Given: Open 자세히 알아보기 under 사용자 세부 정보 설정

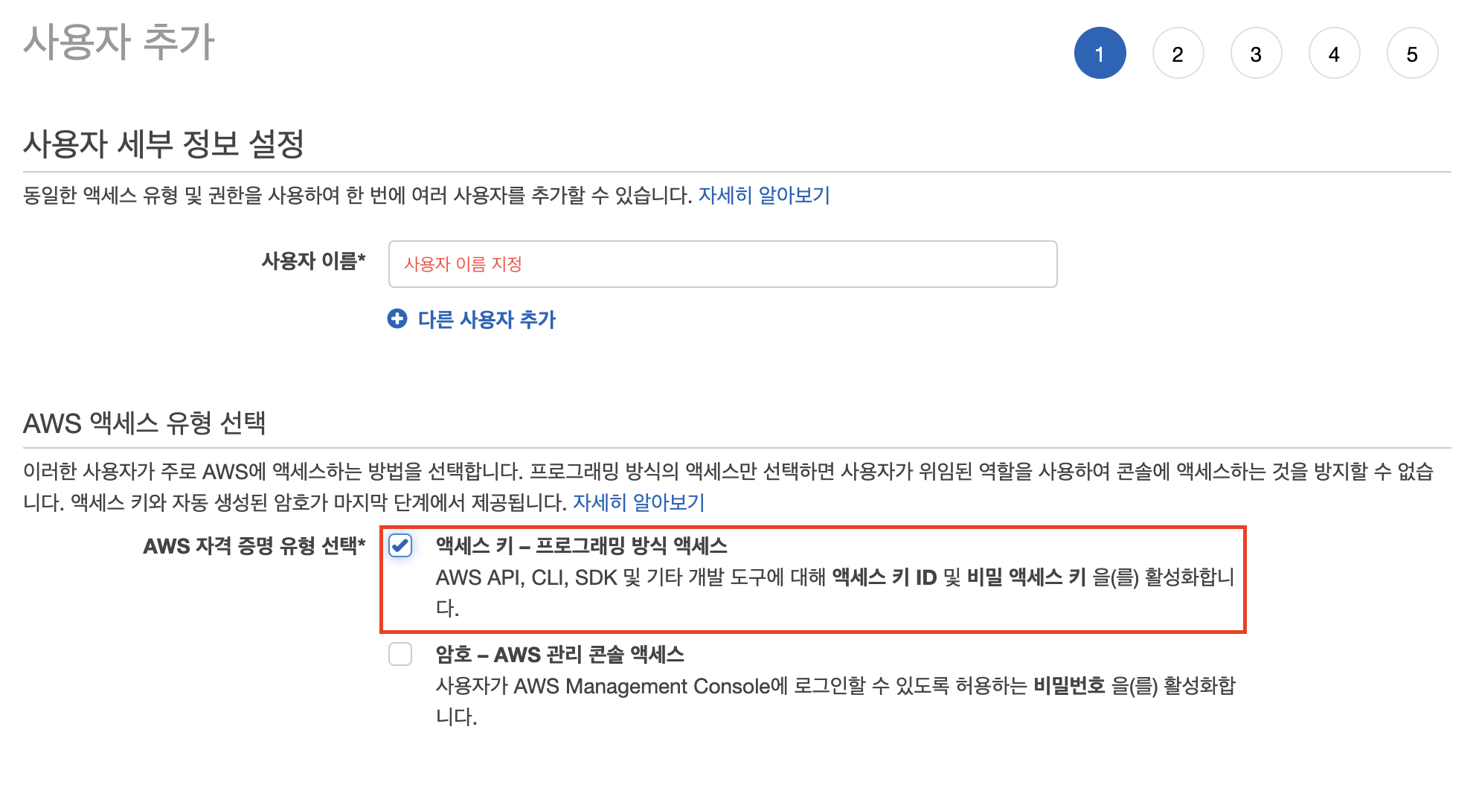Looking at the screenshot, I should tap(763, 195).
